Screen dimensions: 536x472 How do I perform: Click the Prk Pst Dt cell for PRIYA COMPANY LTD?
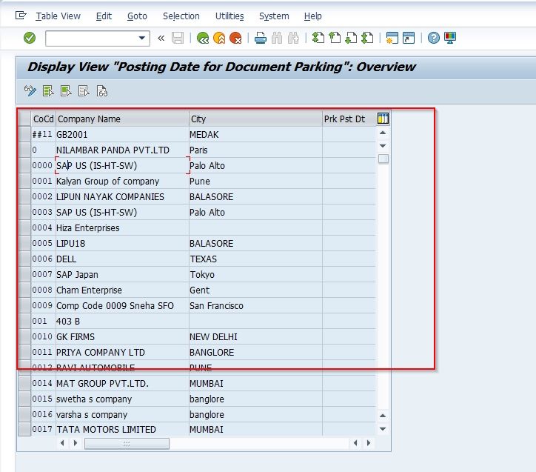click(x=349, y=352)
